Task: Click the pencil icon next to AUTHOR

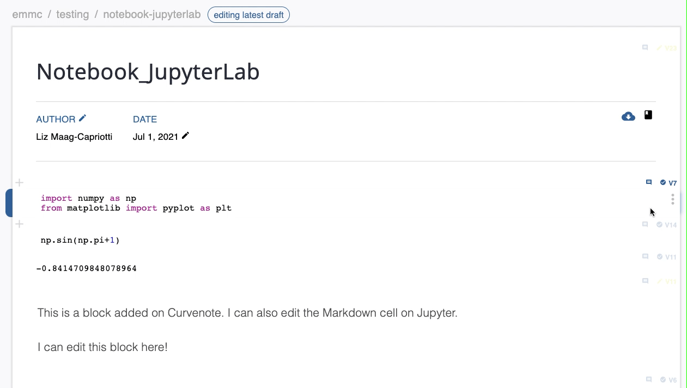Action: click(82, 118)
